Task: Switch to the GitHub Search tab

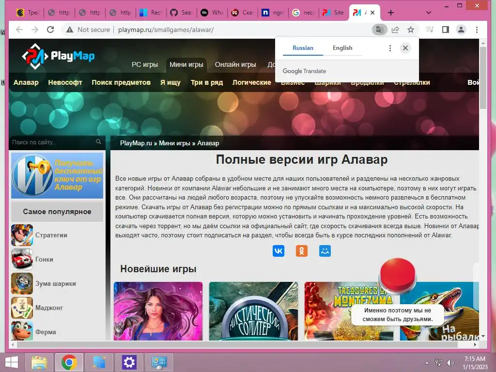Action: pos(181,13)
